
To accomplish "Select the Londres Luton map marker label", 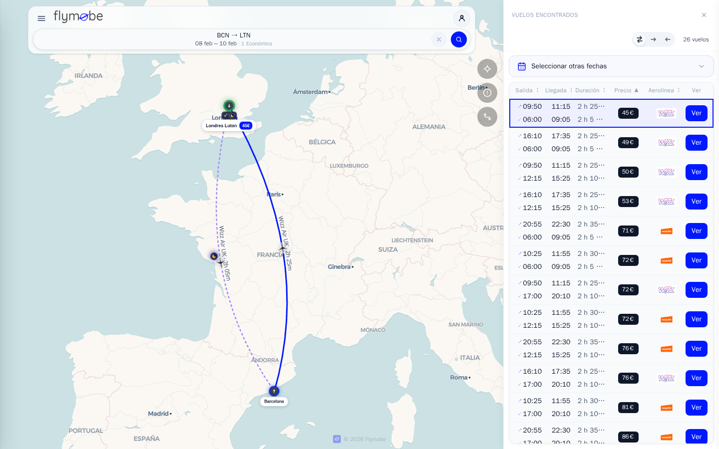I will tap(229, 126).
